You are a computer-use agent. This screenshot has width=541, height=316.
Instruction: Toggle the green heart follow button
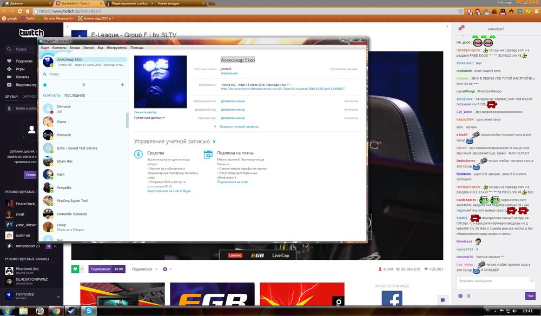pos(75,269)
